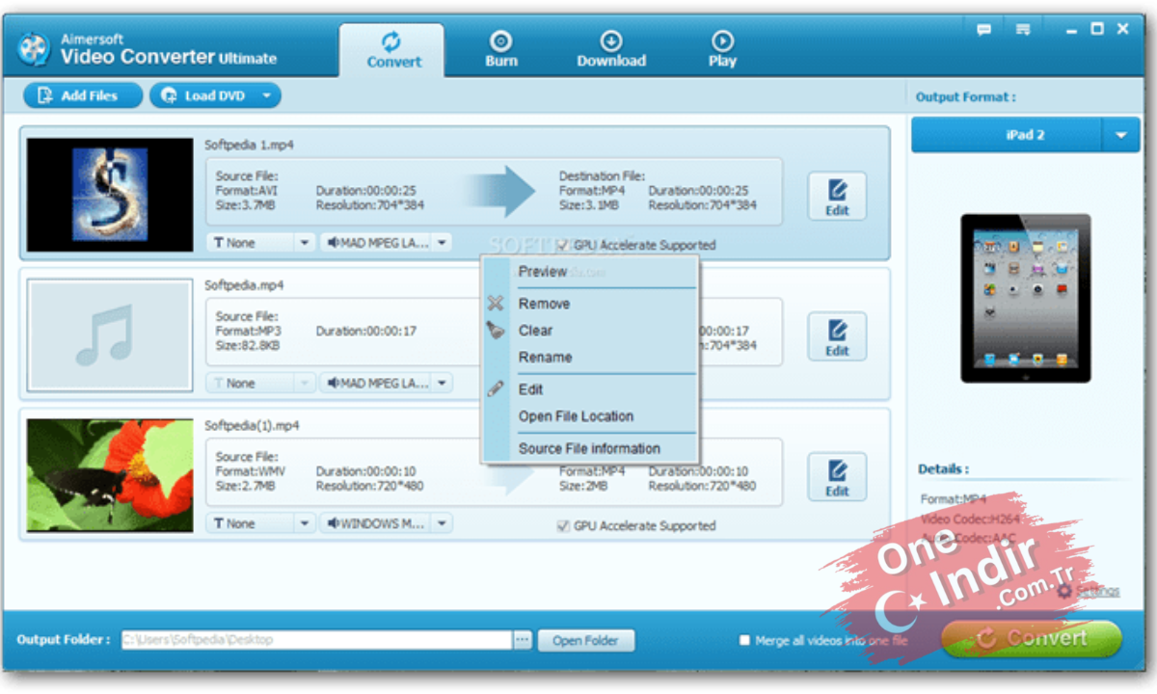Viewport: 1157px width, 694px height.
Task: Select the Softpedia.mp4 music note thumbnail
Action: (110, 335)
